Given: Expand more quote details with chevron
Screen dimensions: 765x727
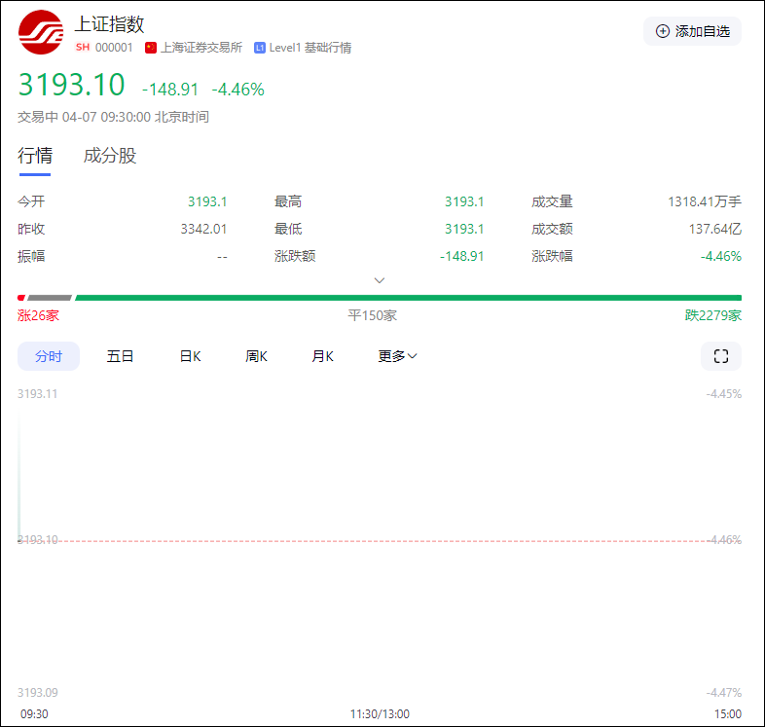Looking at the screenshot, I should pos(380,280).
